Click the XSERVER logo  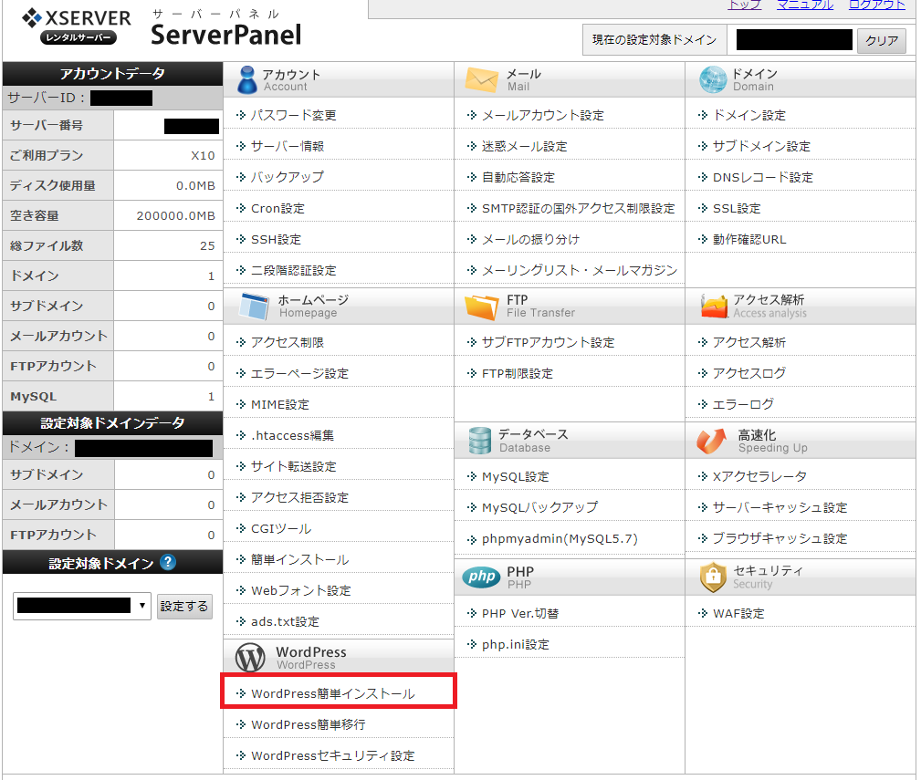77,26
